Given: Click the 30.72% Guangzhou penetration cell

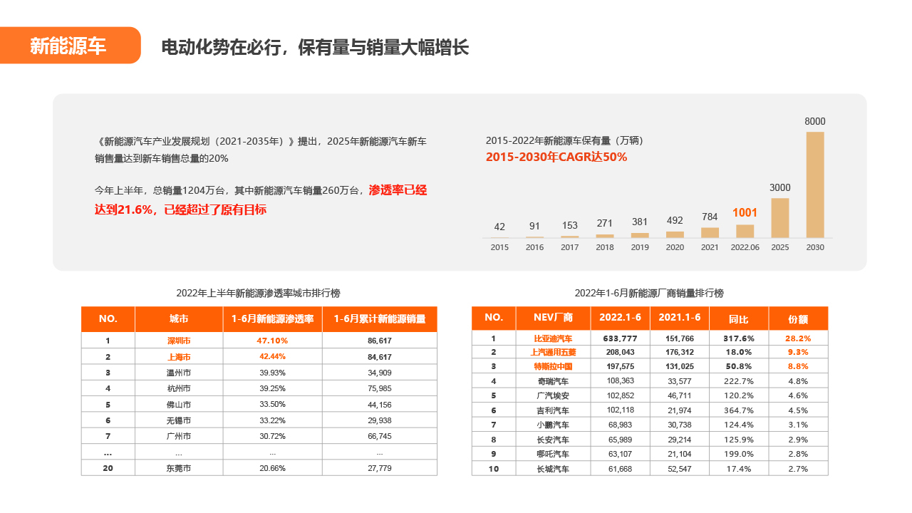Looking at the screenshot, I should (273, 436).
